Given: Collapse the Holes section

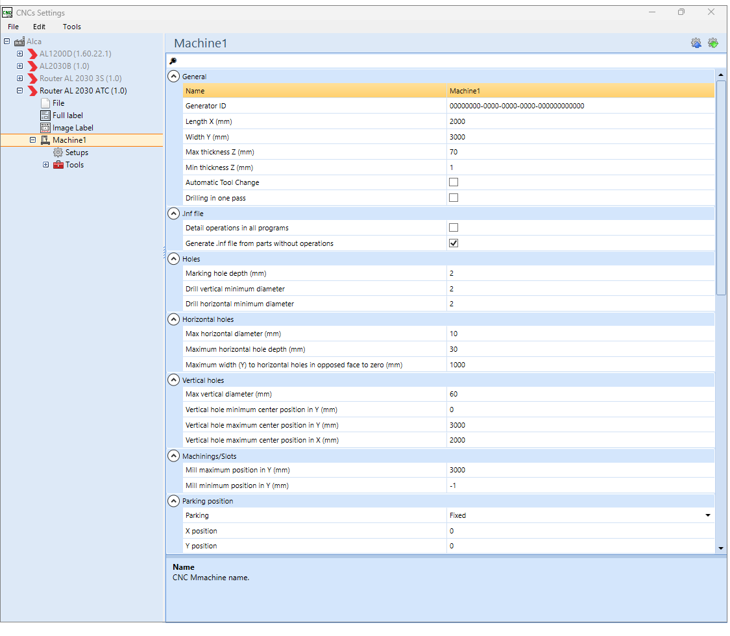Looking at the screenshot, I should 174,259.
